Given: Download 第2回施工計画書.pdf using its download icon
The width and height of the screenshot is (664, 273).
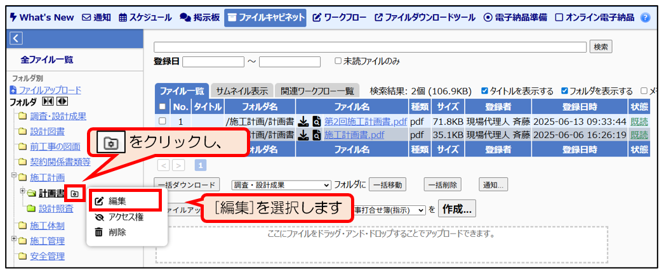Looking at the screenshot, I should pyautogui.click(x=303, y=121).
